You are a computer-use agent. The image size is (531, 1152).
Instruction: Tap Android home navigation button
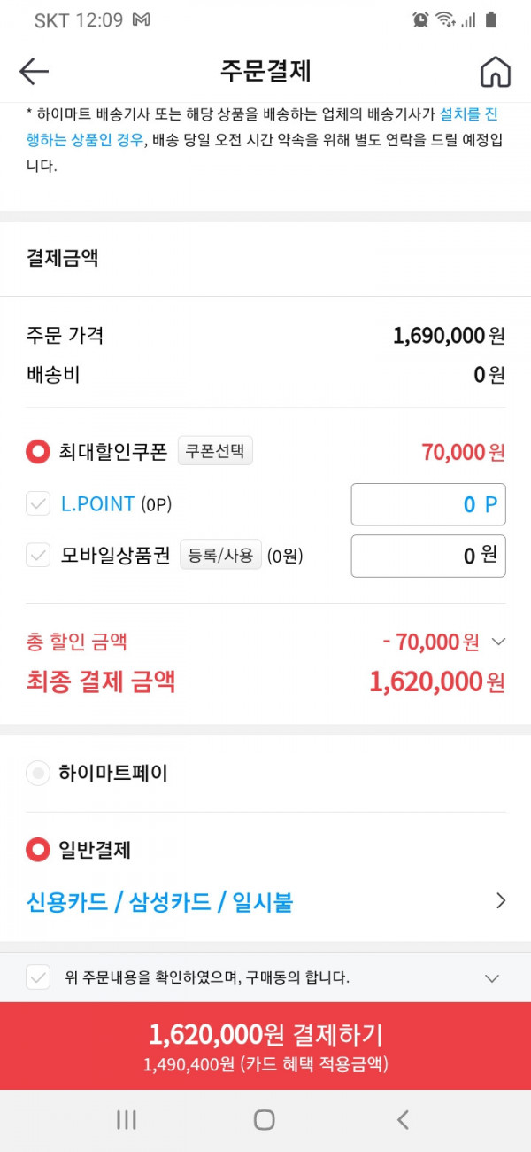tap(264, 1120)
